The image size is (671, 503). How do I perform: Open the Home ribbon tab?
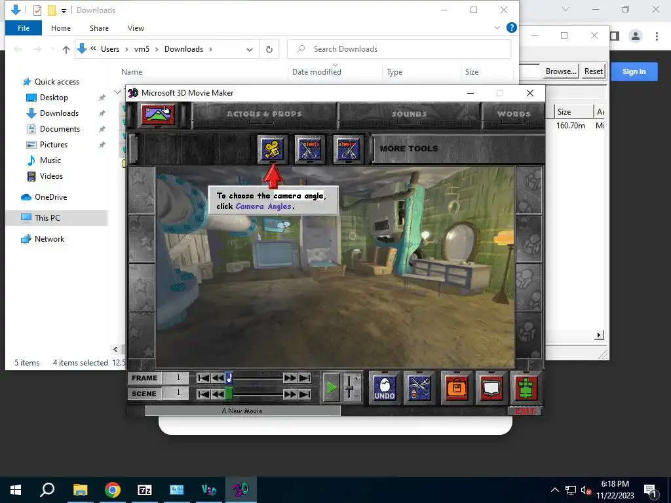click(x=61, y=28)
